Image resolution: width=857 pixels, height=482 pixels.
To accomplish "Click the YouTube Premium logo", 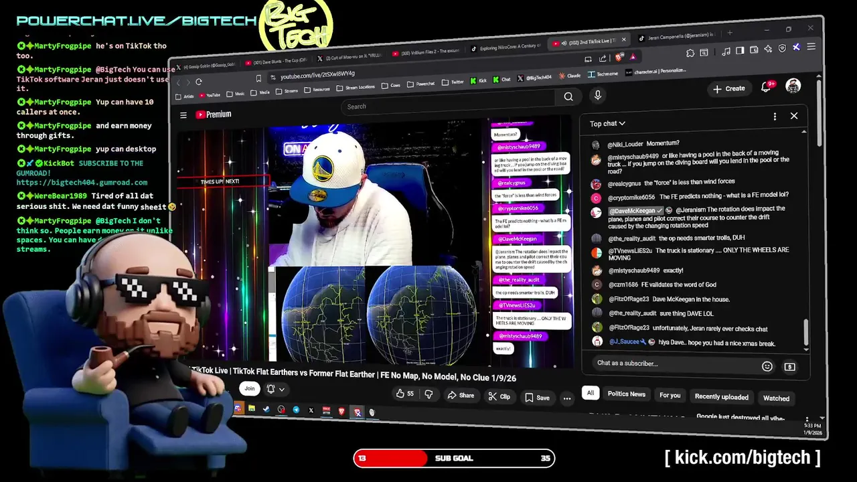I will tap(214, 114).
